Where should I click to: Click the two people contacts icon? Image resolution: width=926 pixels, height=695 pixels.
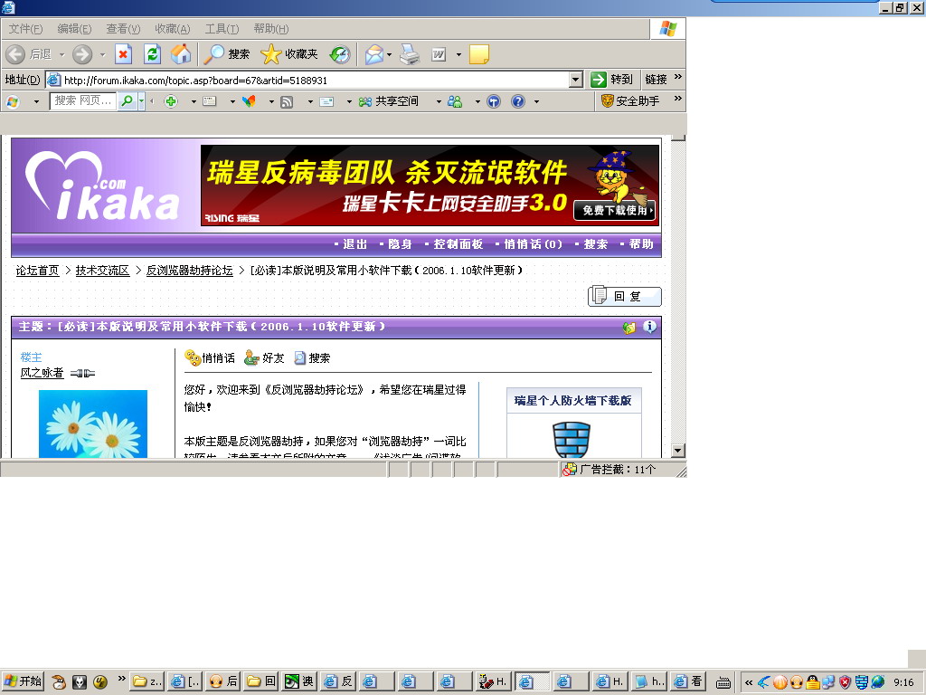click(x=455, y=101)
